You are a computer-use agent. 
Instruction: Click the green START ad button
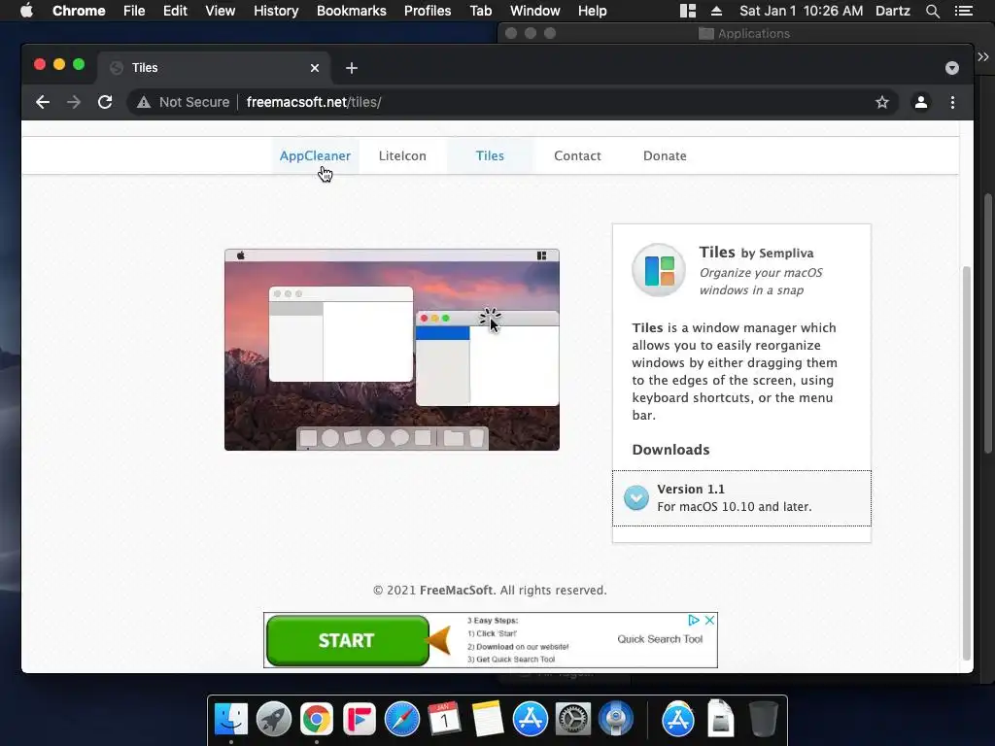348,640
